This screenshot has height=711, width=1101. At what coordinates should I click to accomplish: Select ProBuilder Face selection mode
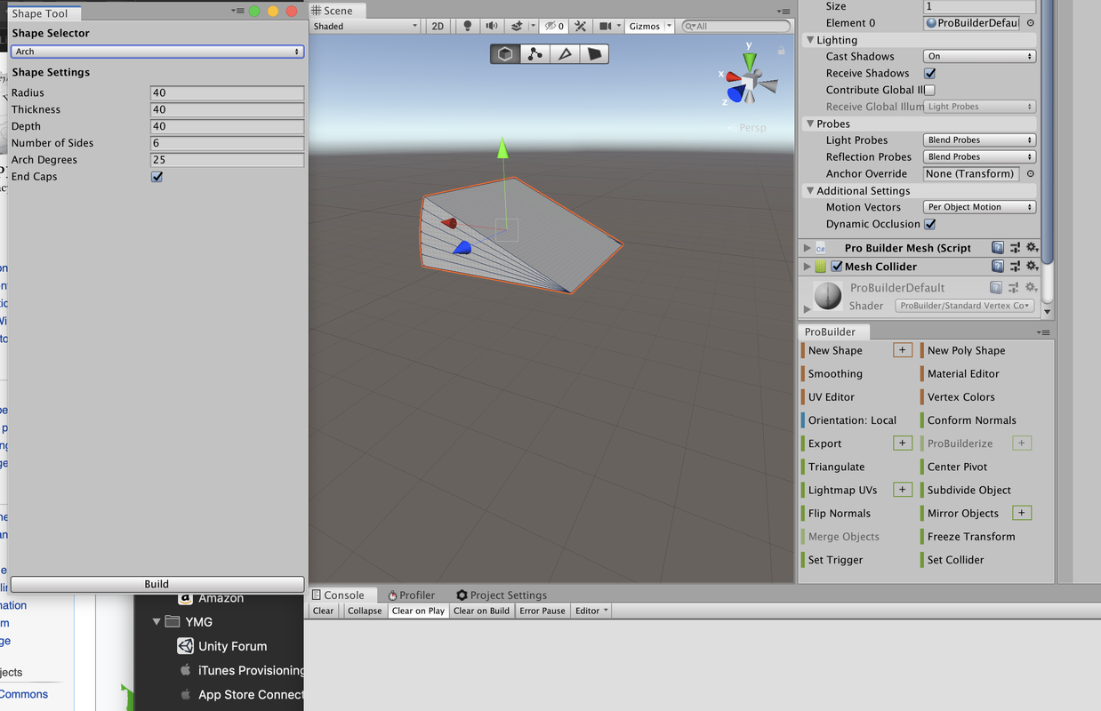point(594,54)
